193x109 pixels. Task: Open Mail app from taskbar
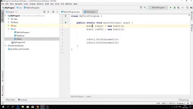[x=33, y=107]
